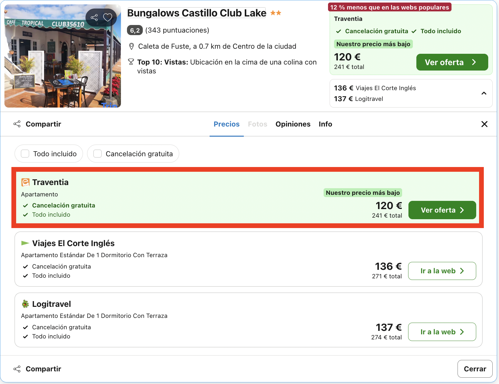
Task: Click the bottom Compartir share button
Action: [37, 369]
